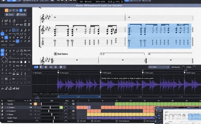201x124 pixels.
Task: Select voice 2 in the edition palette
Action: [10, 10]
